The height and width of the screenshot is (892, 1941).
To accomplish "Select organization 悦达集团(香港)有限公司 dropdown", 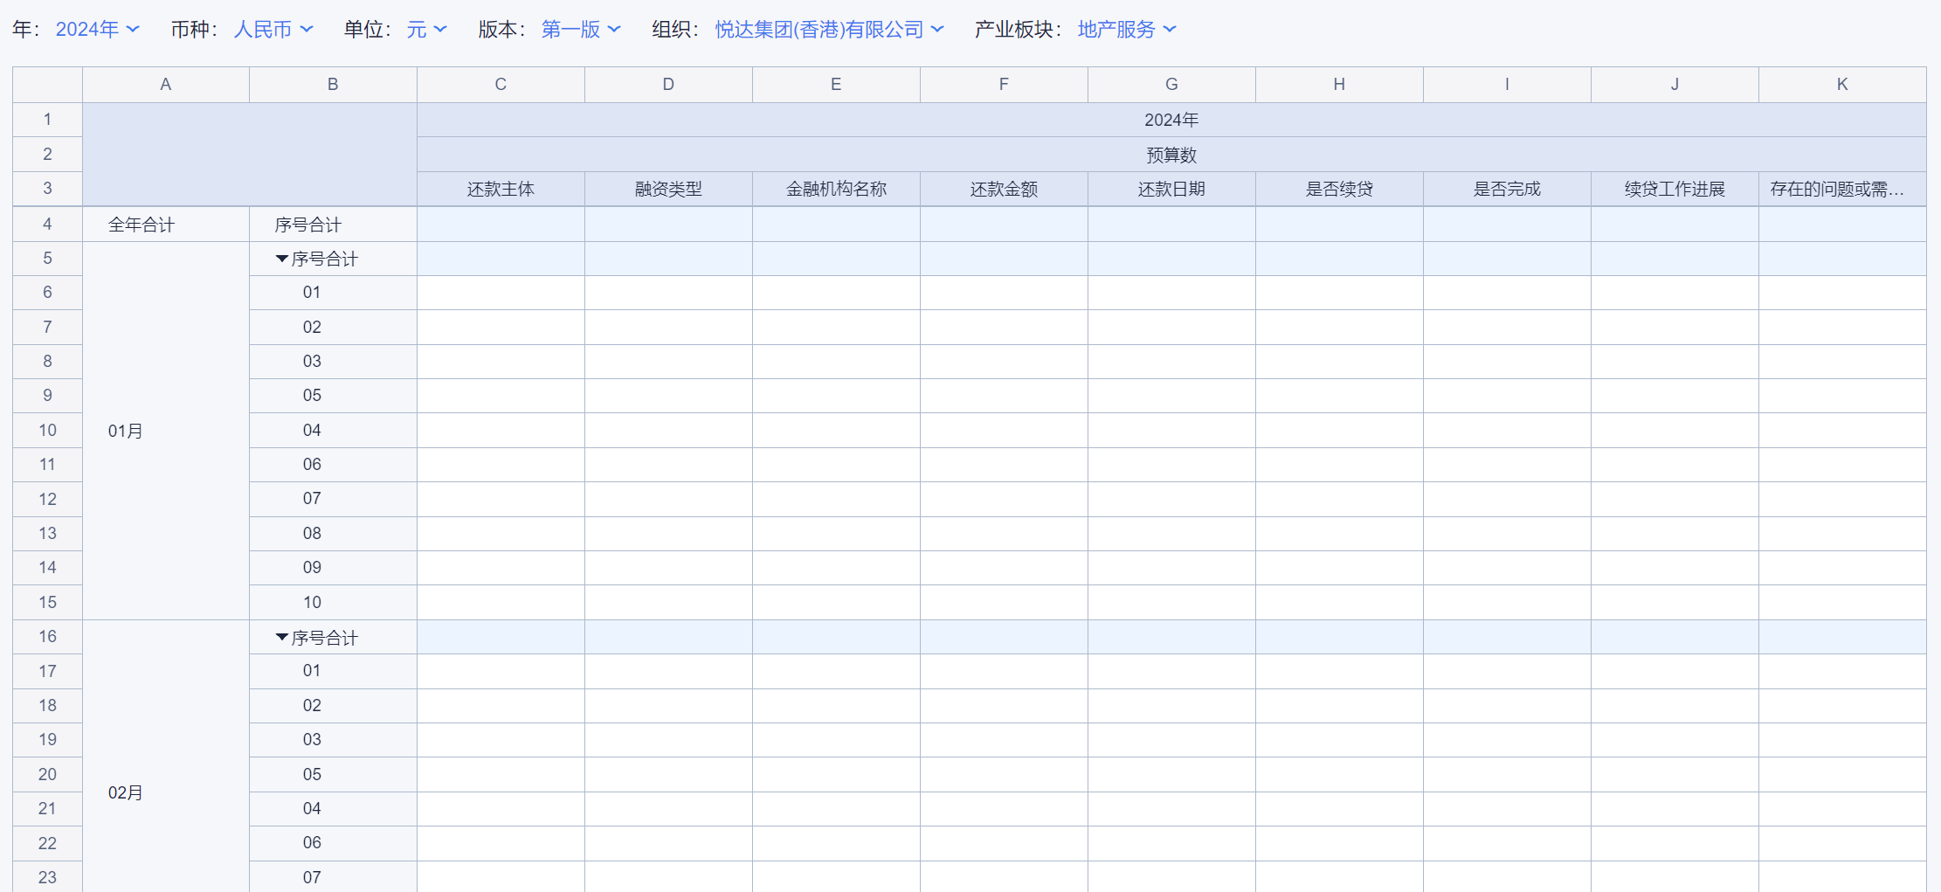I will click(828, 30).
